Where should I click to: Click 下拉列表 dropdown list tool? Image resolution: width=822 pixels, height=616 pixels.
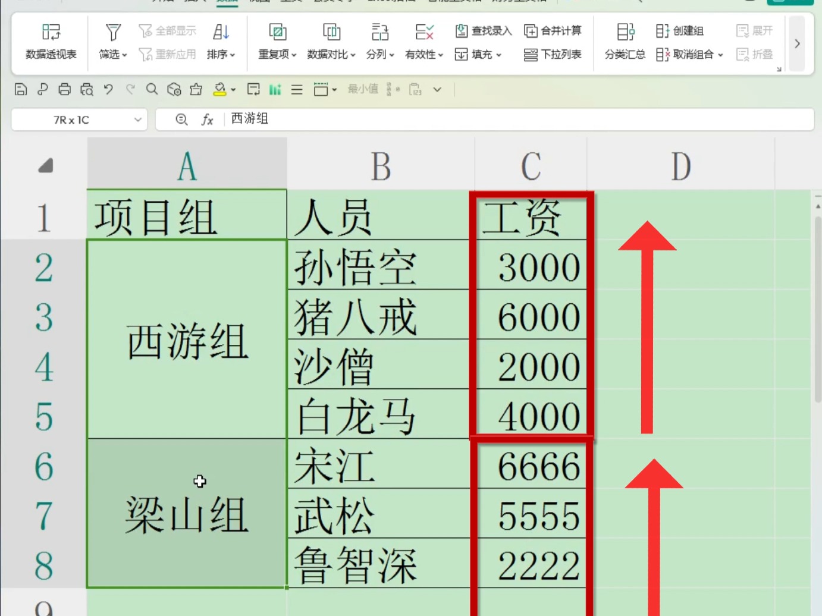[553, 54]
